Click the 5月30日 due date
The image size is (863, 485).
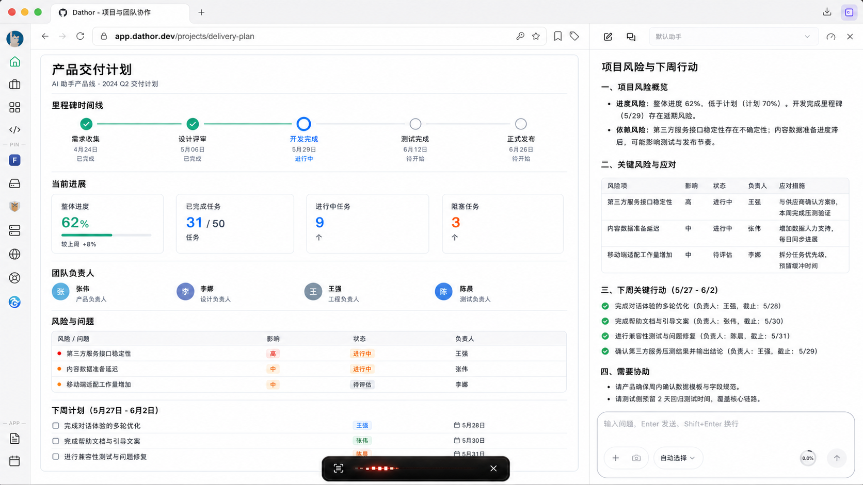pos(469,441)
